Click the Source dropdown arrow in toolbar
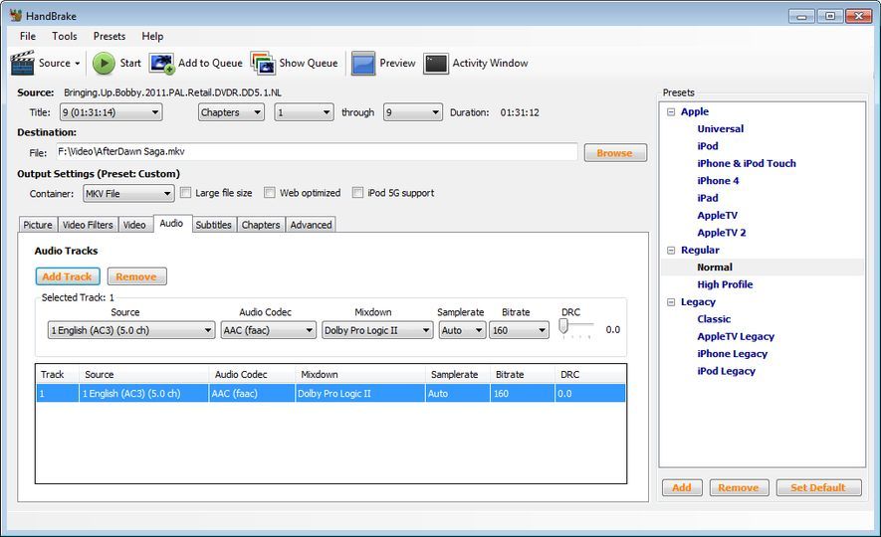Screen dimensions: 881x537 pos(78,64)
